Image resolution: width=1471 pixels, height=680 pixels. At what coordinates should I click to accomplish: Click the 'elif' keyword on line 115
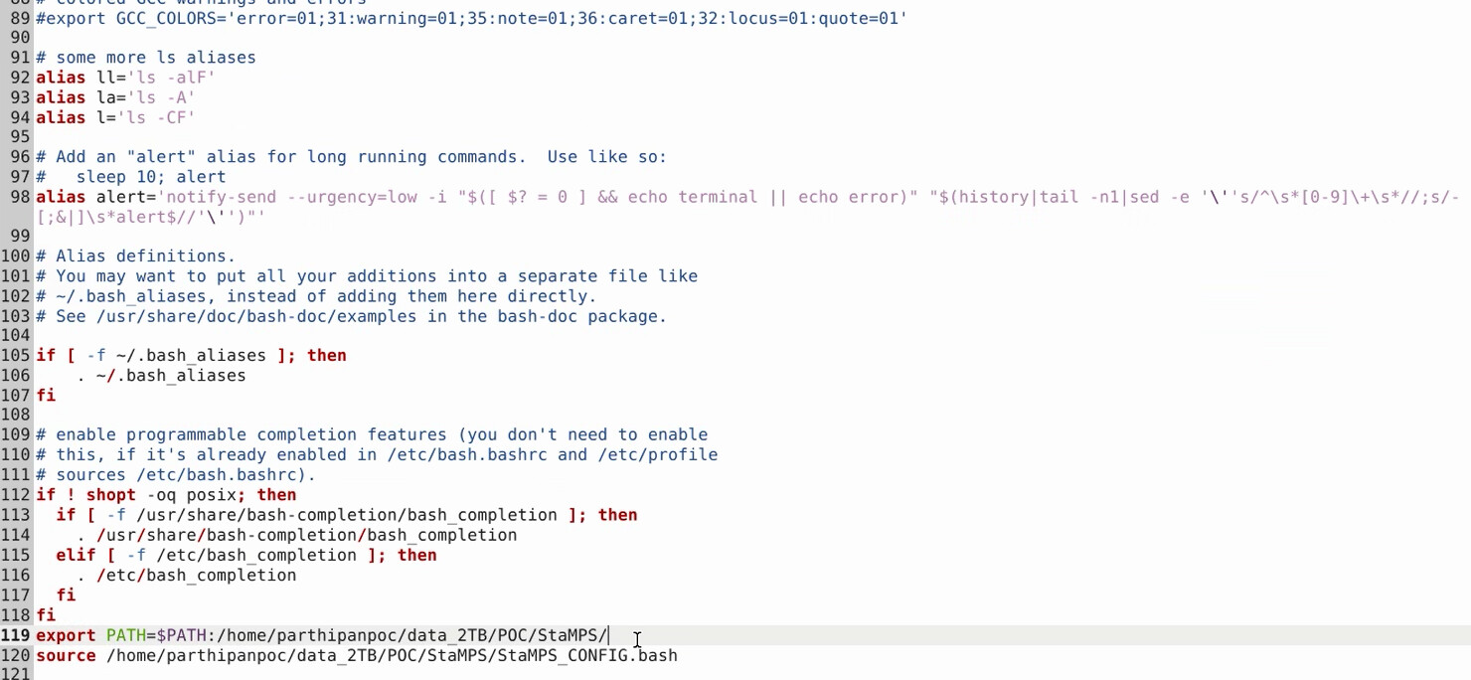click(76, 555)
